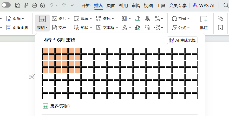Click the AI 生成表格 button
This screenshot has height=116, width=229.
[182, 40]
